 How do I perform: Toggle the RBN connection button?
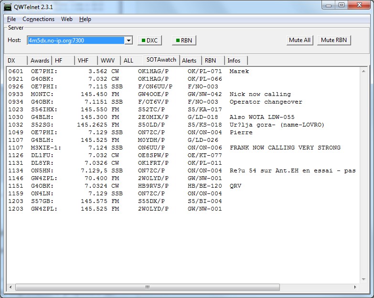[x=183, y=41]
